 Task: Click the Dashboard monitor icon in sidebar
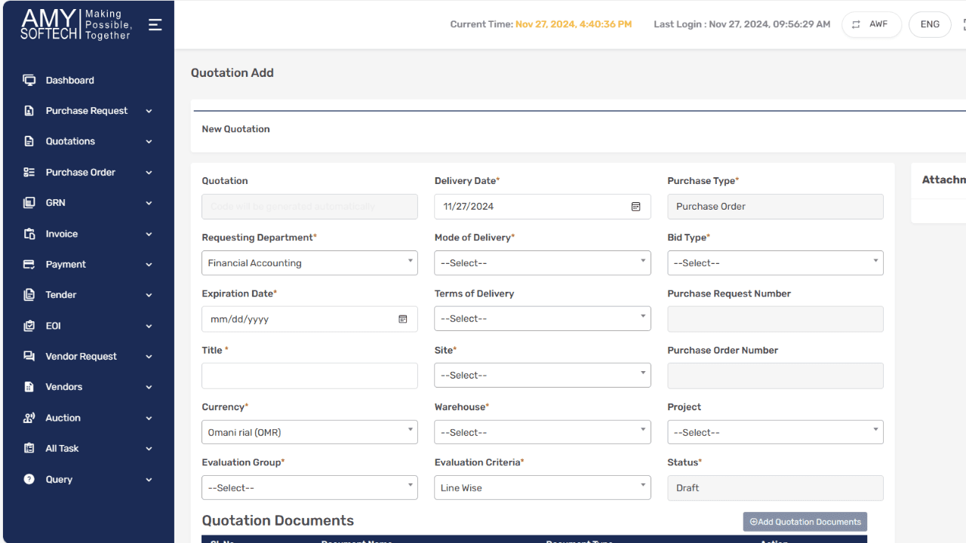[x=29, y=80]
